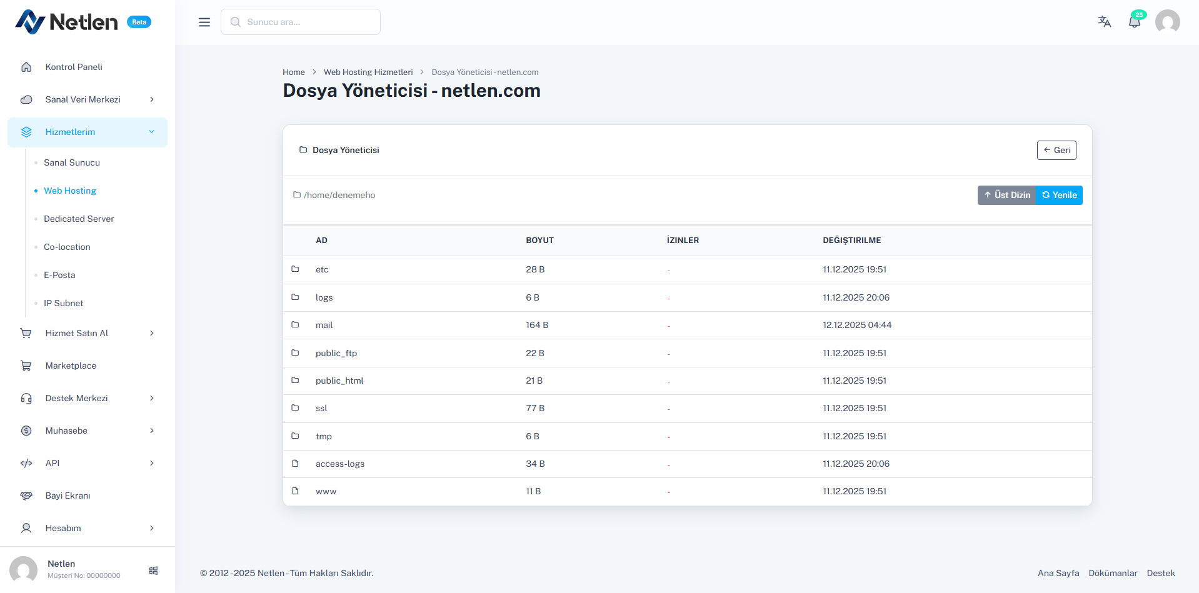This screenshot has width=1199, height=593.
Task: Click the ssl folder icon
Action: [295, 408]
